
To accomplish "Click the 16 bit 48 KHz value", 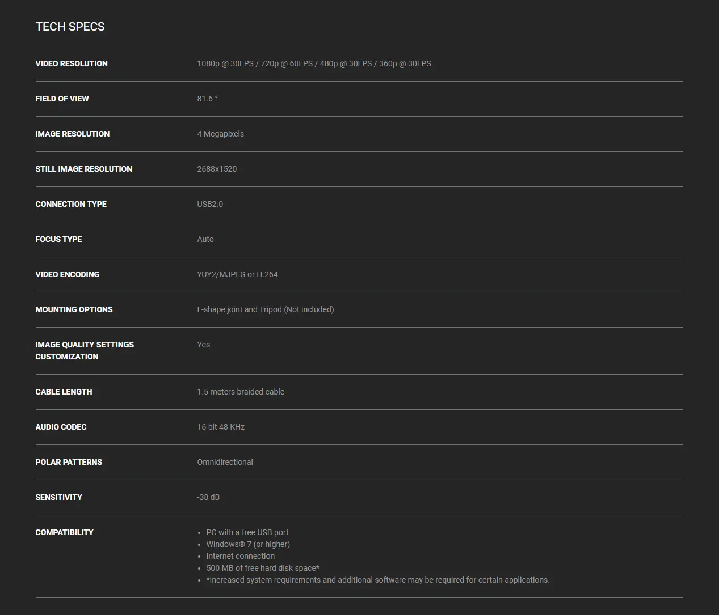I will [x=221, y=427].
